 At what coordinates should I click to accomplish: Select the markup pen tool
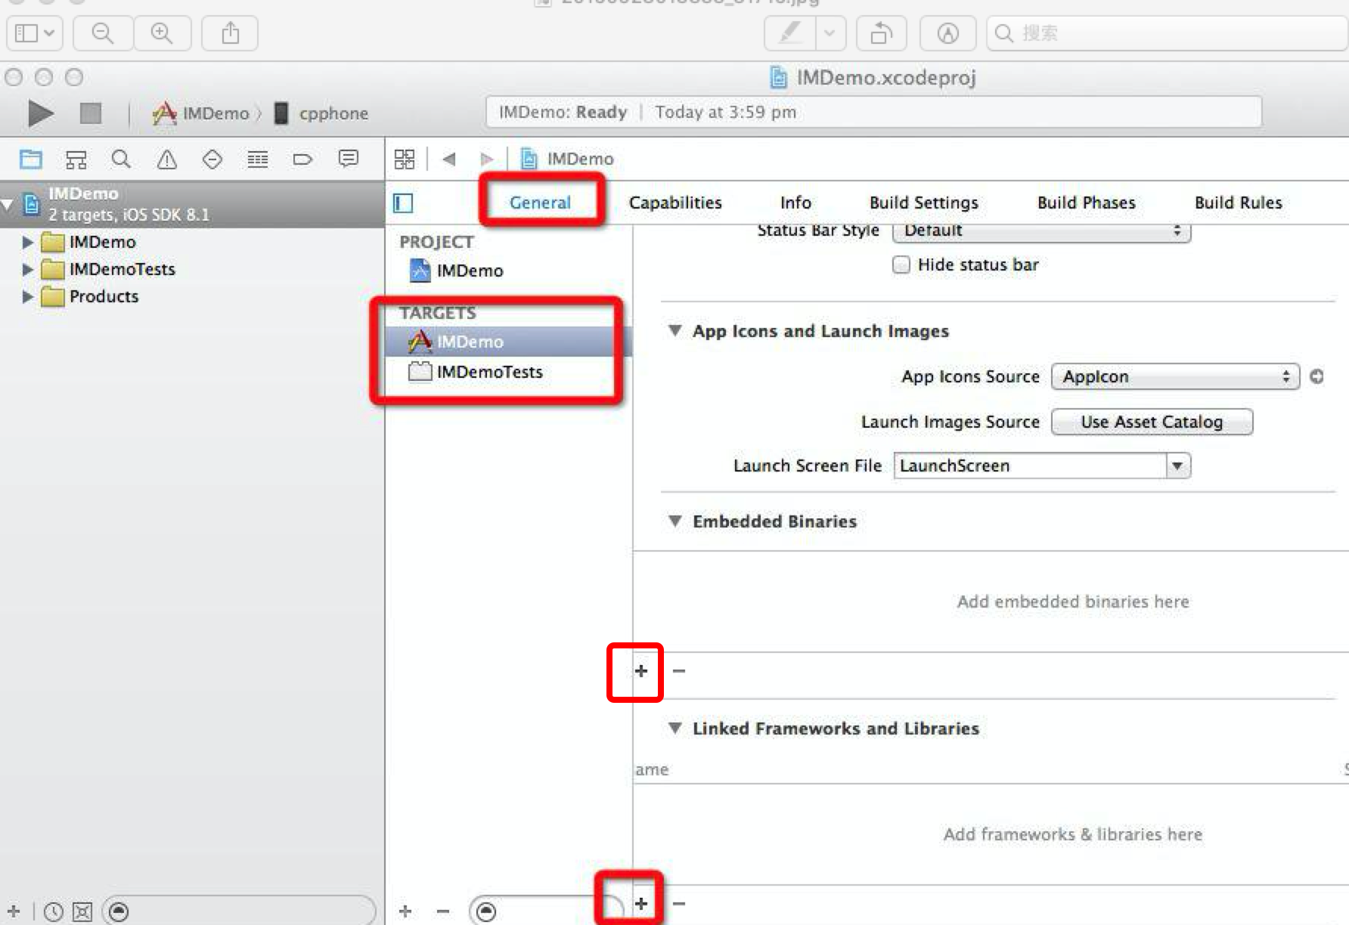coord(790,33)
